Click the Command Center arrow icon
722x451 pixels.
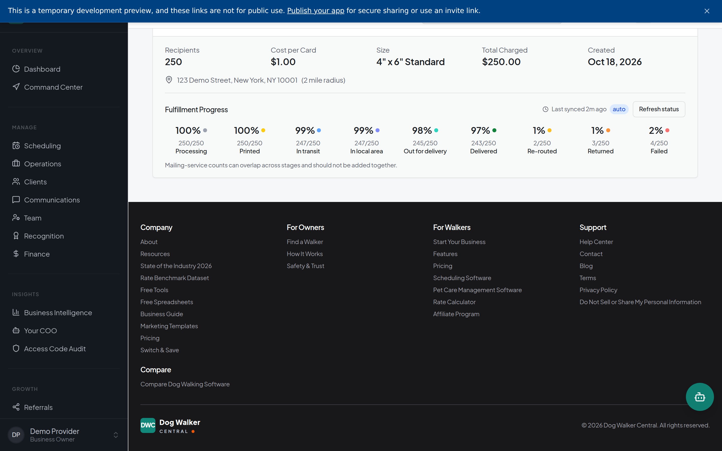pyautogui.click(x=16, y=87)
